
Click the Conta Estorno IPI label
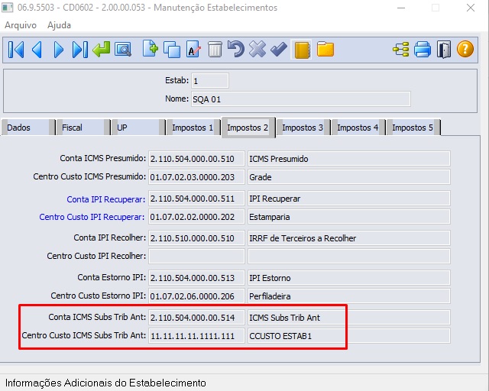pos(112,277)
